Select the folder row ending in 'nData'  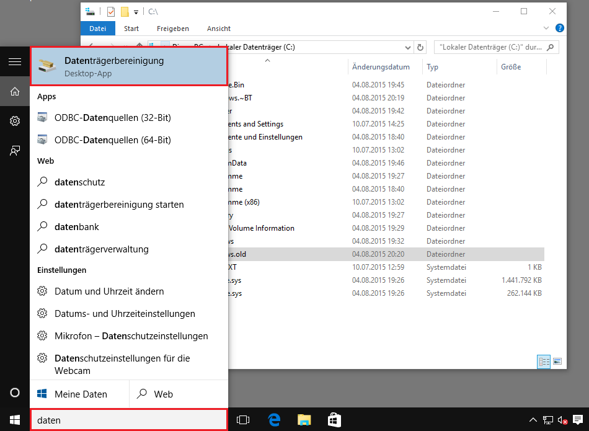(386, 163)
